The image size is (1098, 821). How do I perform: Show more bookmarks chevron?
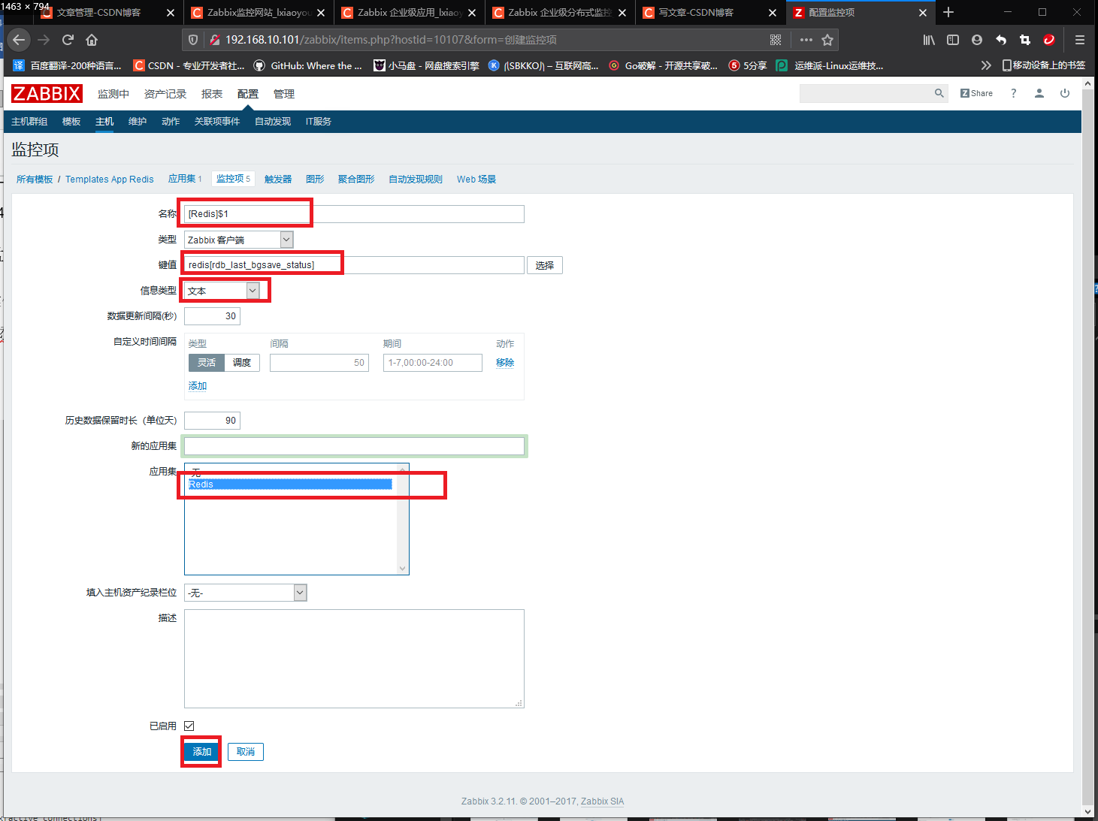click(x=986, y=65)
